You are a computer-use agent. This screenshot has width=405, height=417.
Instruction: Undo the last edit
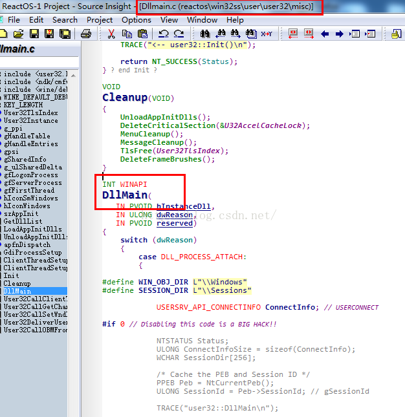tap(164, 34)
